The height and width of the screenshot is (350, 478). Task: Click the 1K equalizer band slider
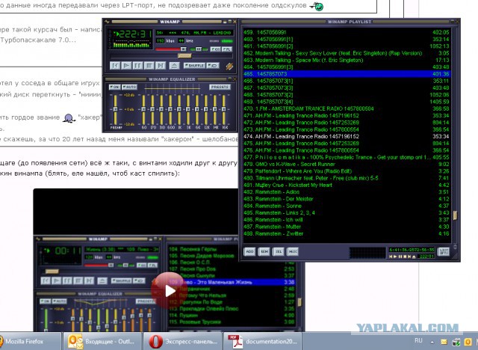point(179,109)
